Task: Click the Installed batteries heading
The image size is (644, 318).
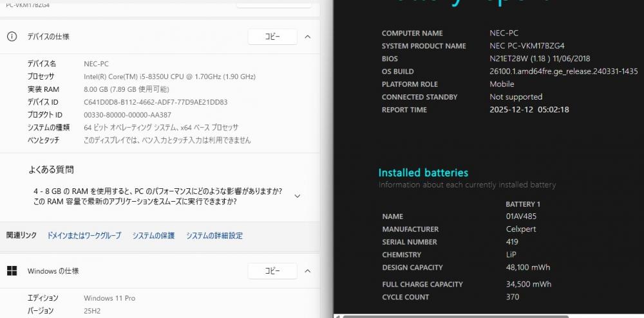Action: 423,173
